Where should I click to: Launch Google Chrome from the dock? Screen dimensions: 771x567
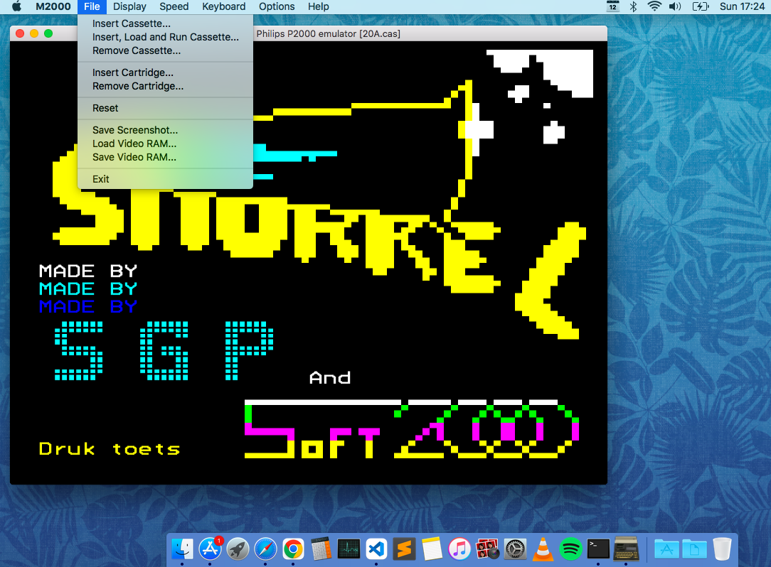pos(293,549)
